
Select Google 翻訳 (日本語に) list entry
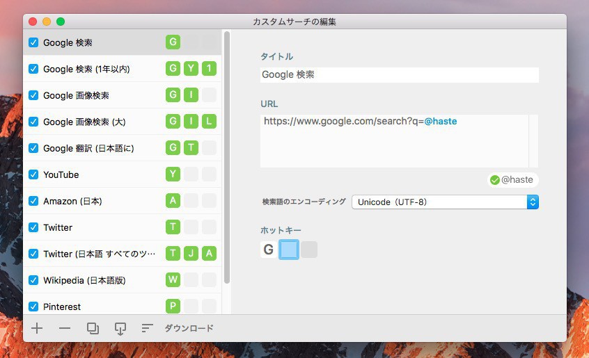click(x=122, y=148)
